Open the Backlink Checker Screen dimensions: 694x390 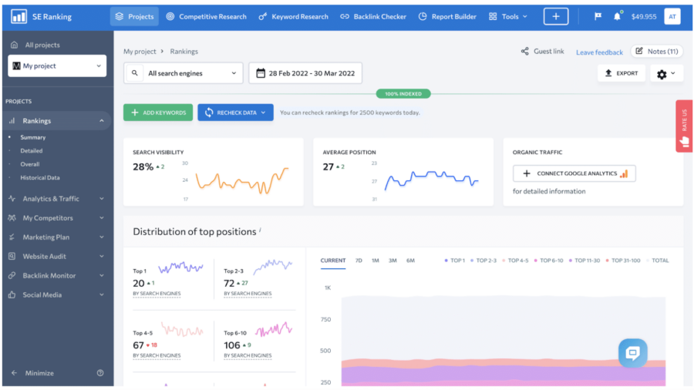click(x=373, y=16)
